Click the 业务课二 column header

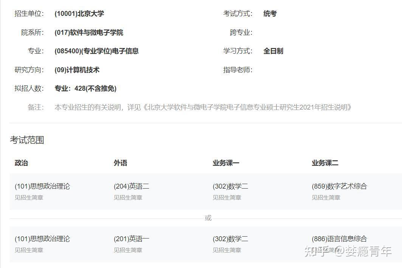click(x=325, y=163)
